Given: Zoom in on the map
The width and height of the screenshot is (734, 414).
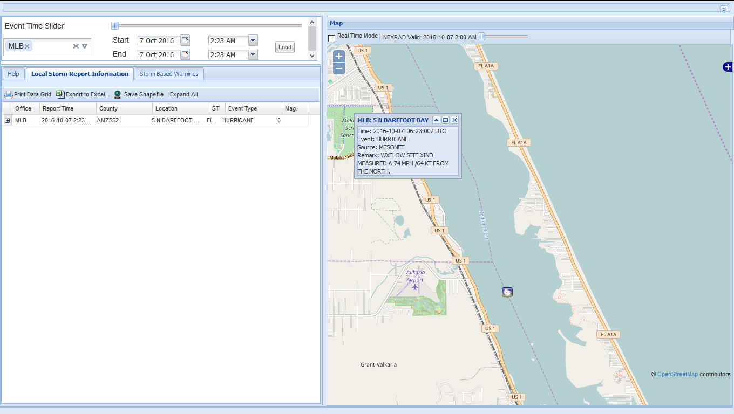Looking at the screenshot, I should (339, 56).
